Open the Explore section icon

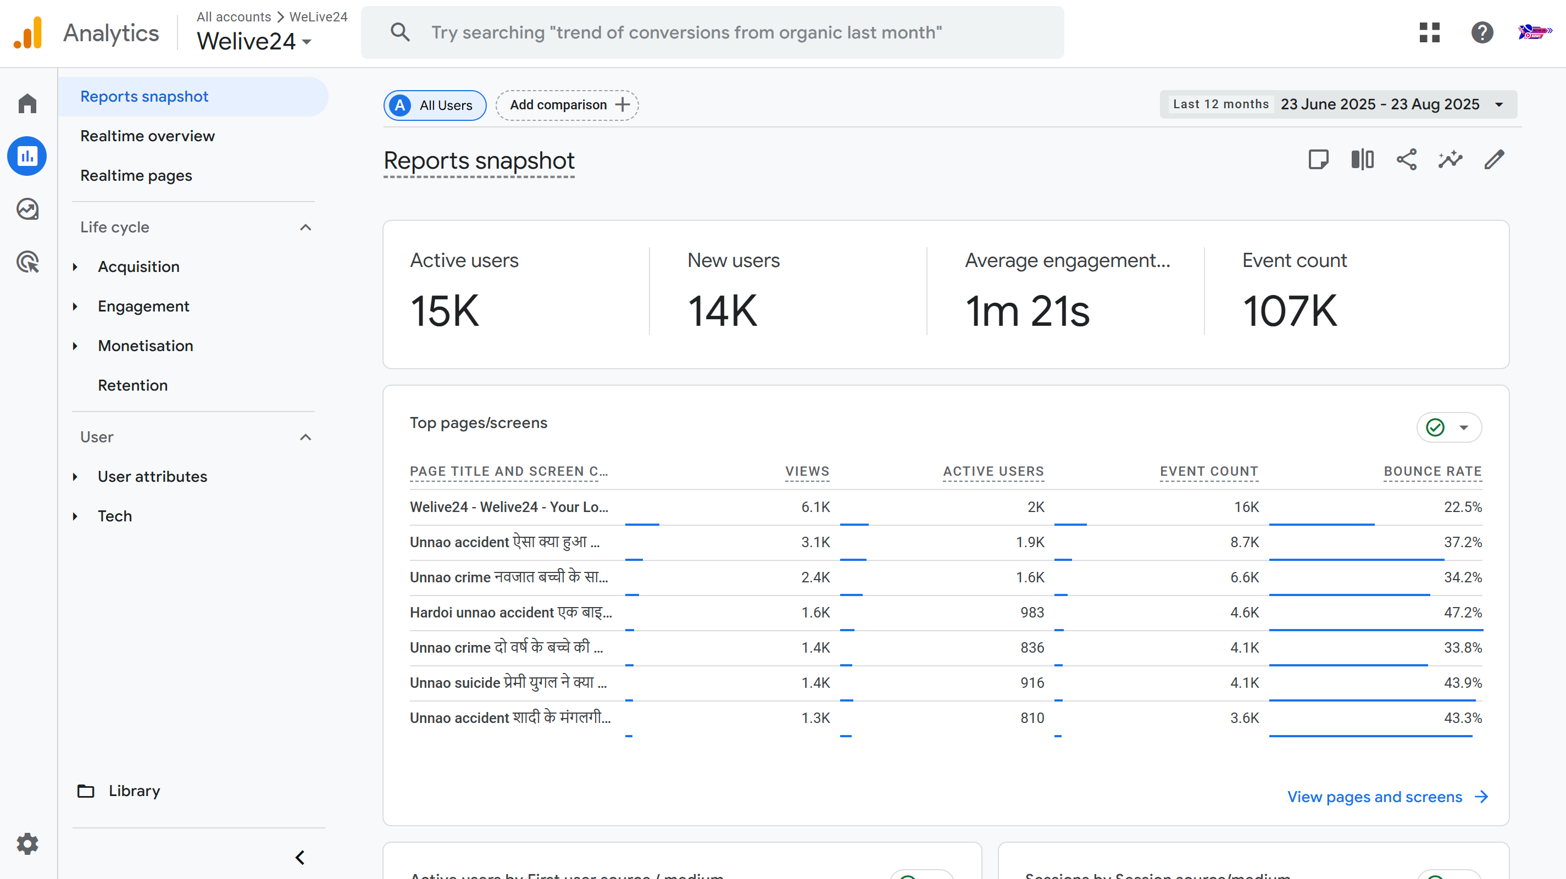pyautogui.click(x=27, y=209)
